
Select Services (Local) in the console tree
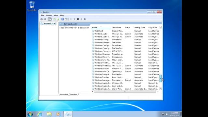(x=49, y=23)
